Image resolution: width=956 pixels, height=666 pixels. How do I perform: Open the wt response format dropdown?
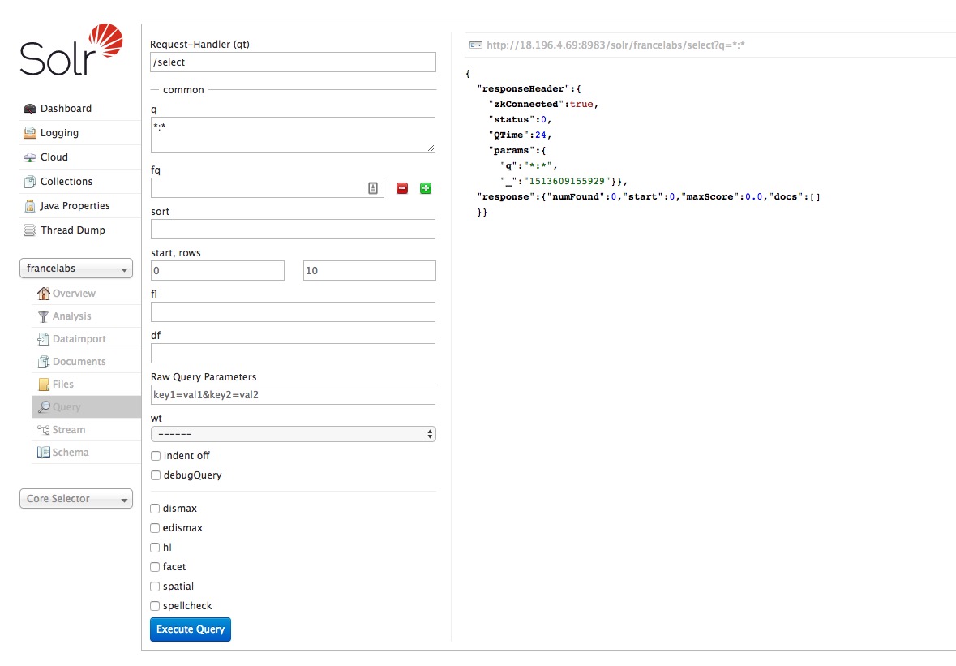coord(294,434)
